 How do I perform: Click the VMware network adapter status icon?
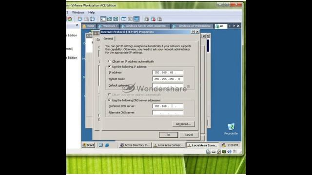click(x=219, y=152)
